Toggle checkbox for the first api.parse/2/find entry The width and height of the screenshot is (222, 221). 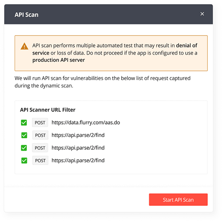(x=24, y=135)
